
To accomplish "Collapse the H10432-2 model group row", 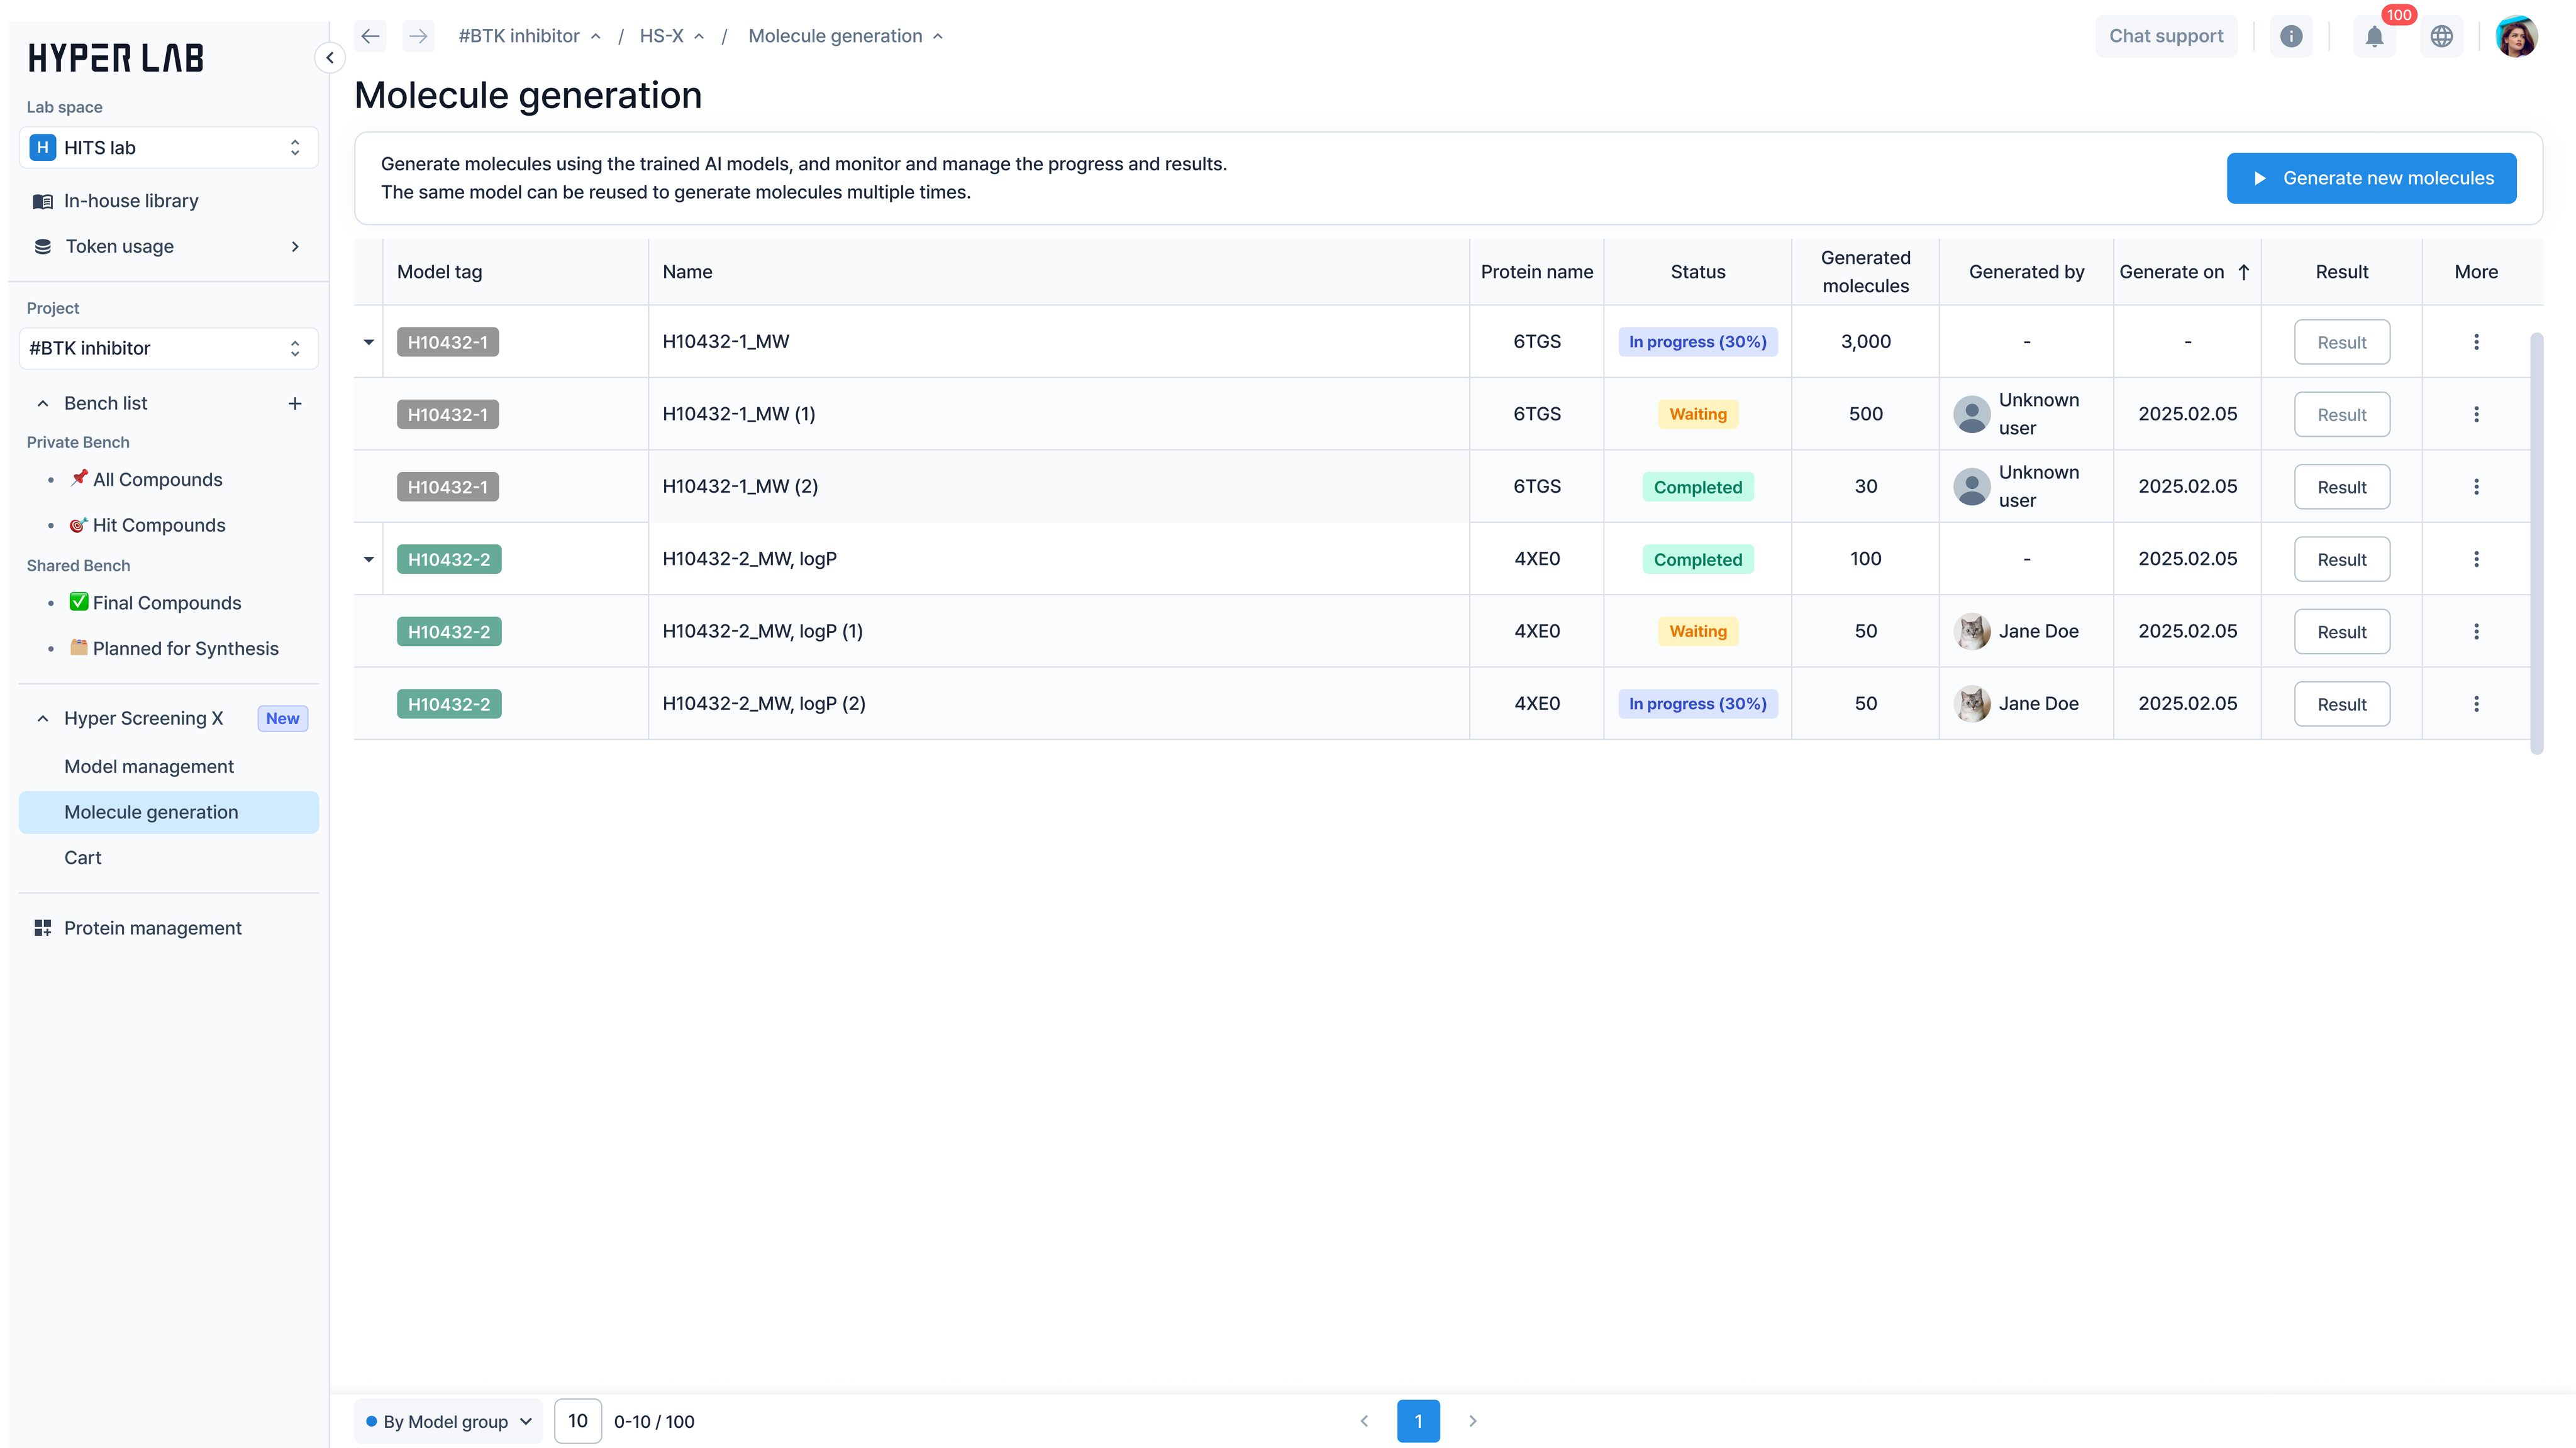I will coord(369,559).
